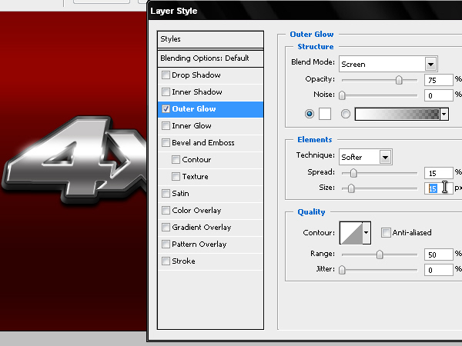
Task: Open the Contour picker dropdown arrow
Action: pos(367,232)
